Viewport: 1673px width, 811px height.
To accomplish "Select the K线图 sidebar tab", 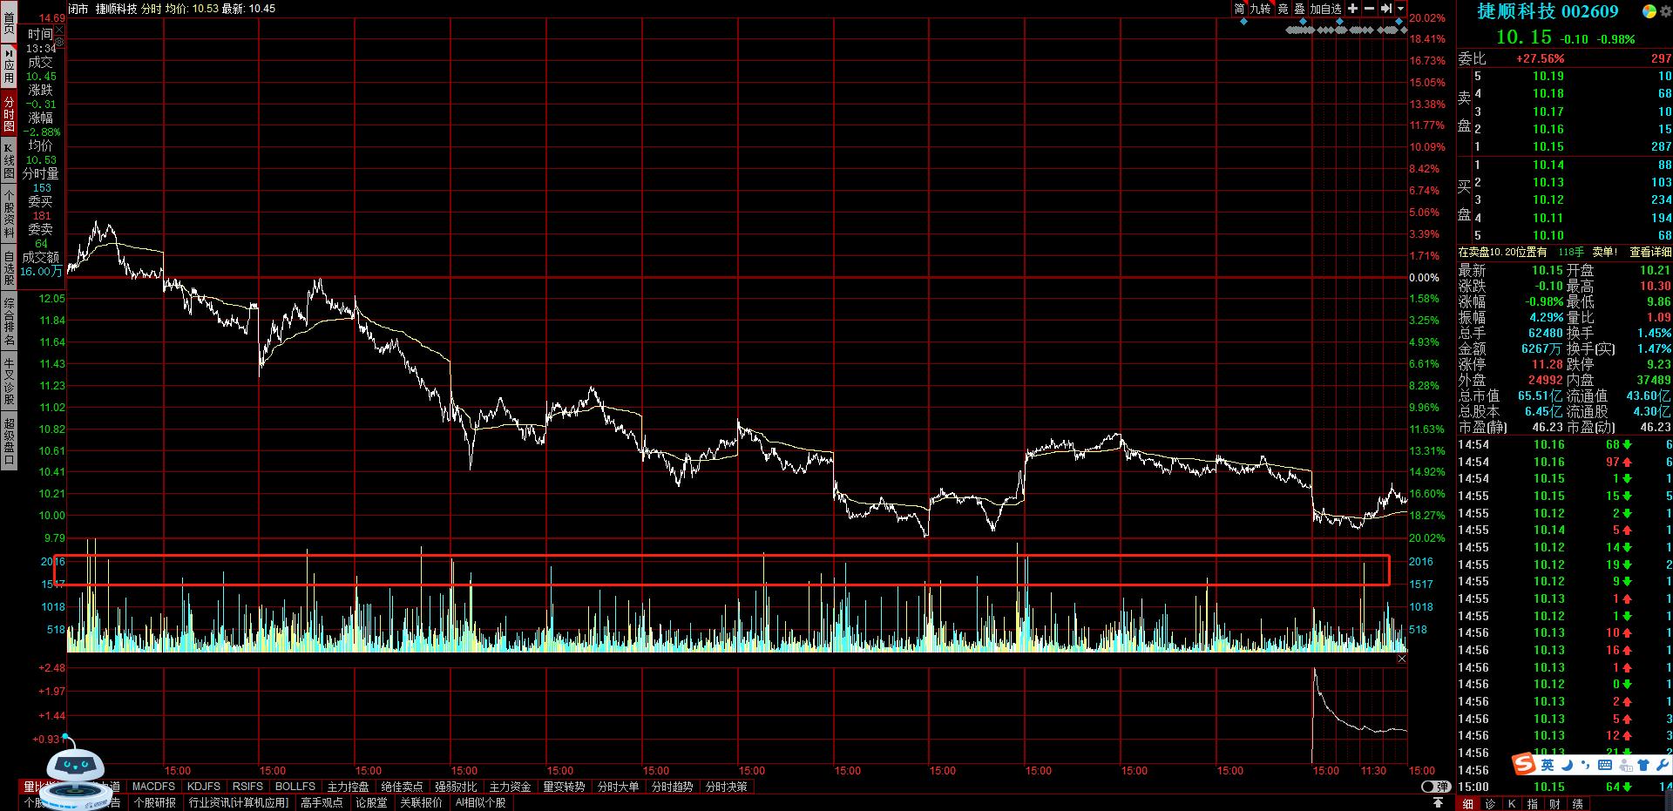I will click(9, 161).
